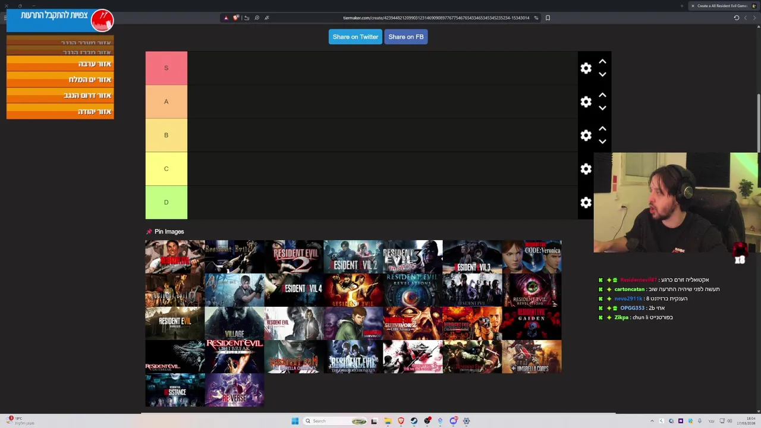Pick the Resident Evil Revelations eye thumbnail
761x428 pixels.
click(413, 290)
